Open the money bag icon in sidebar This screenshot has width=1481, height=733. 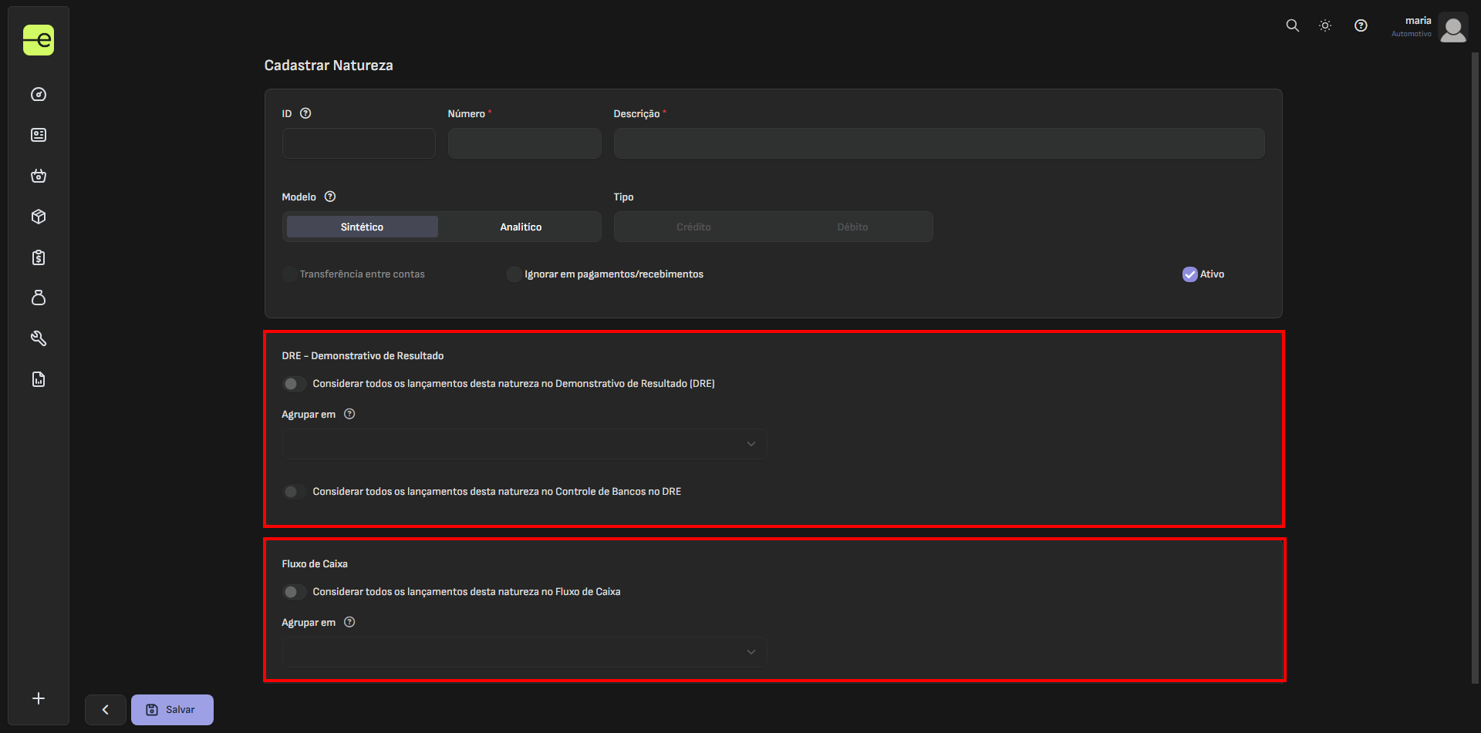[x=39, y=298]
